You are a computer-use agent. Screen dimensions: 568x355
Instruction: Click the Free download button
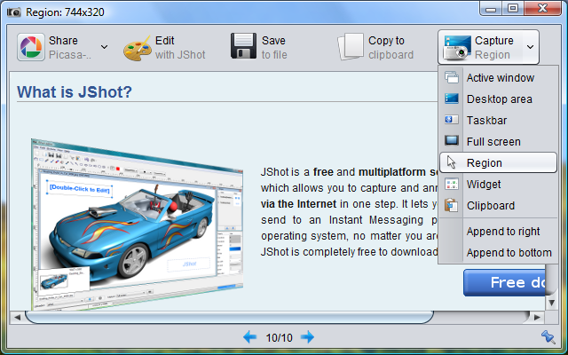coord(504,282)
